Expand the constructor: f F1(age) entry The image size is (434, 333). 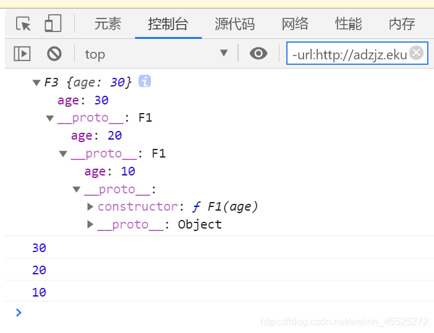tap(90, 206)
